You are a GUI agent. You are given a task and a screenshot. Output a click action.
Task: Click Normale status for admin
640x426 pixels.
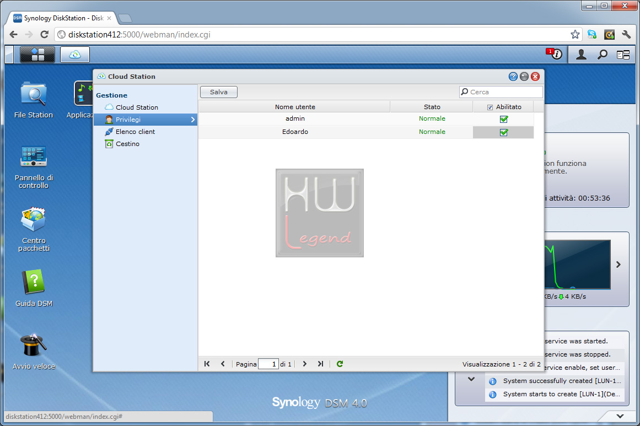[432, 118]
